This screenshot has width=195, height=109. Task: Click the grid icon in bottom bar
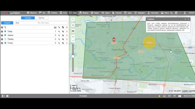pyautogui.click(x=7, y=96)
